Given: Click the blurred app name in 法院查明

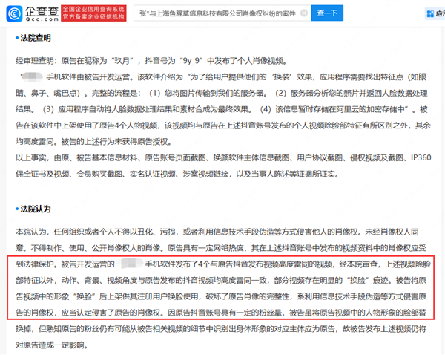Looking at the screenshot, I should click(x=33, y=76).
